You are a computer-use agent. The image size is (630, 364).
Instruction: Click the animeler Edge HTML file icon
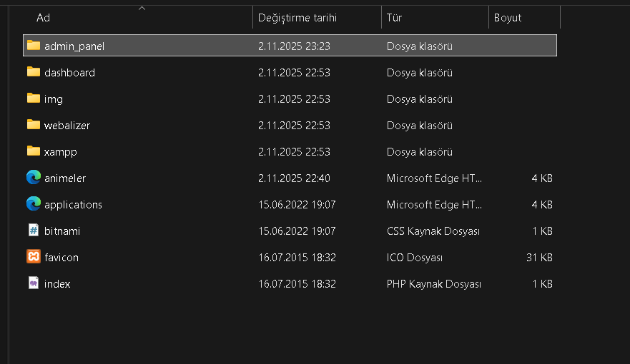[x=34, y=178]
